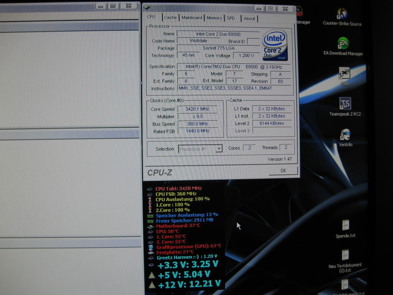393x295 pixels.
Task: Minimize the CPU-Z window
Action: click(259, 9)
